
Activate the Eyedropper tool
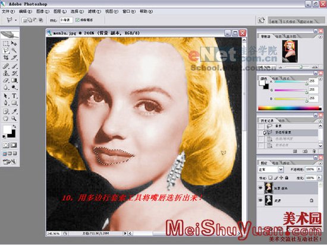coord(14,112)
